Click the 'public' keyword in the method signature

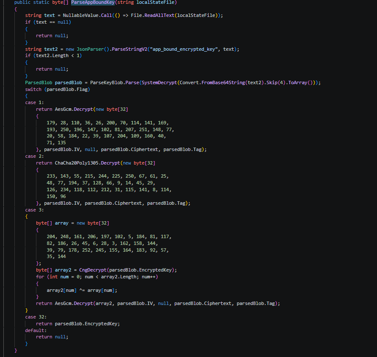22,3
